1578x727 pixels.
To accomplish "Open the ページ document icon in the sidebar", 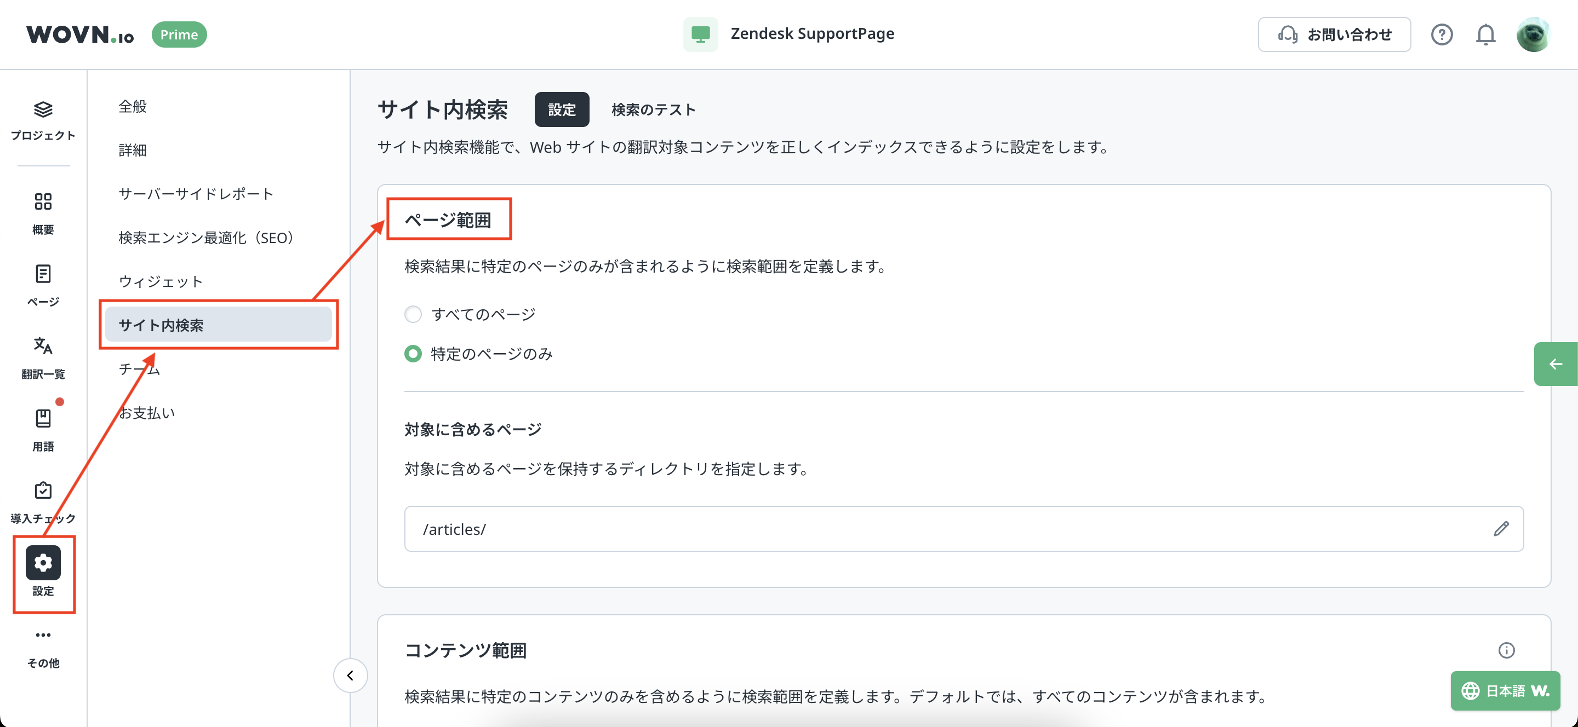I will (43, 274).
